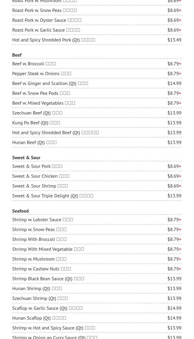Expand Roast Pork w. Garlic Sauce sizes

coord(180,30)
